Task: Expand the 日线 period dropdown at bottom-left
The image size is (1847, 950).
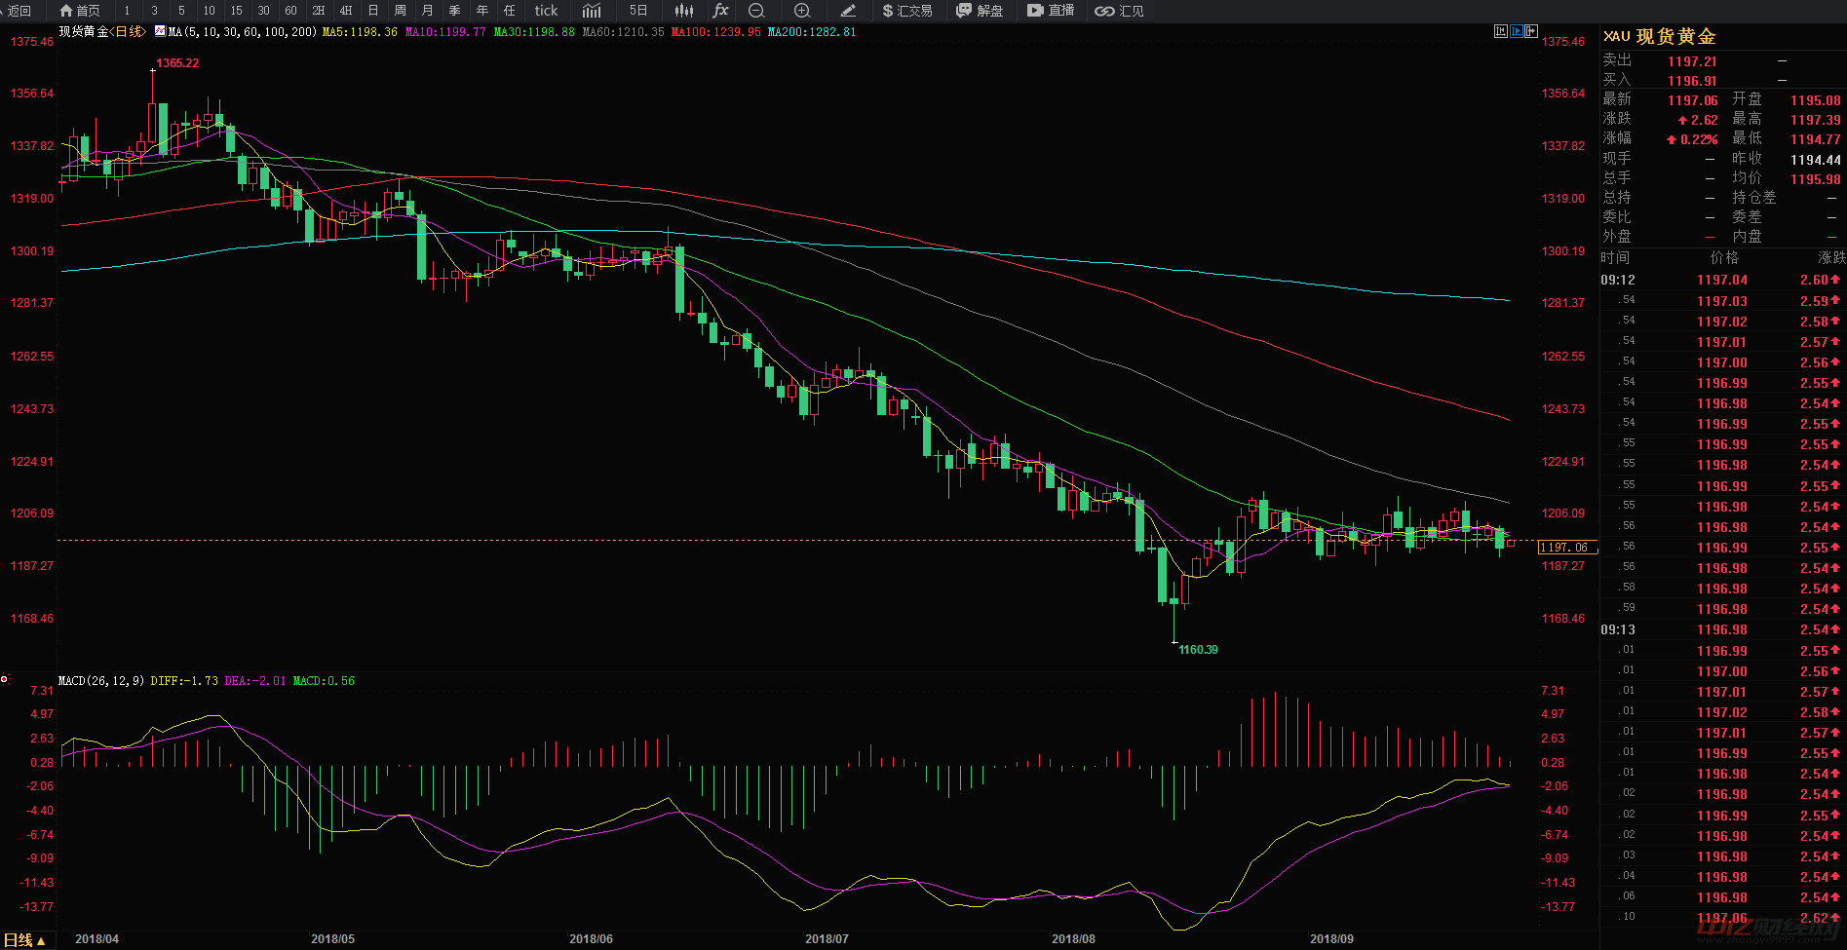Action: pyautogui.click(x=24, y=940)
